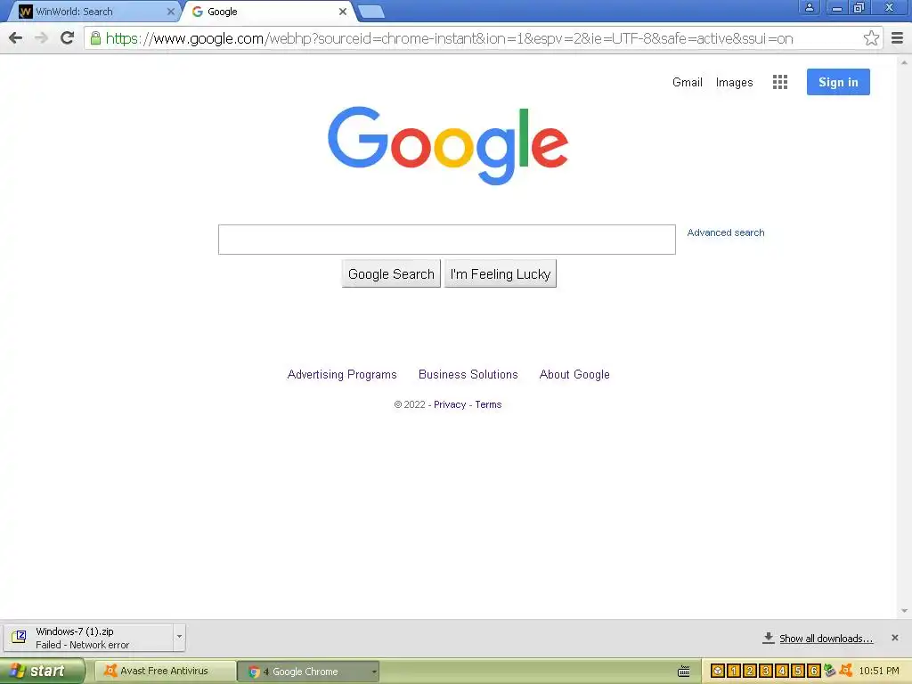Click I'm Feeling Lucky button
Viewport: 912px width, 684px height.
tap(501, 274)
